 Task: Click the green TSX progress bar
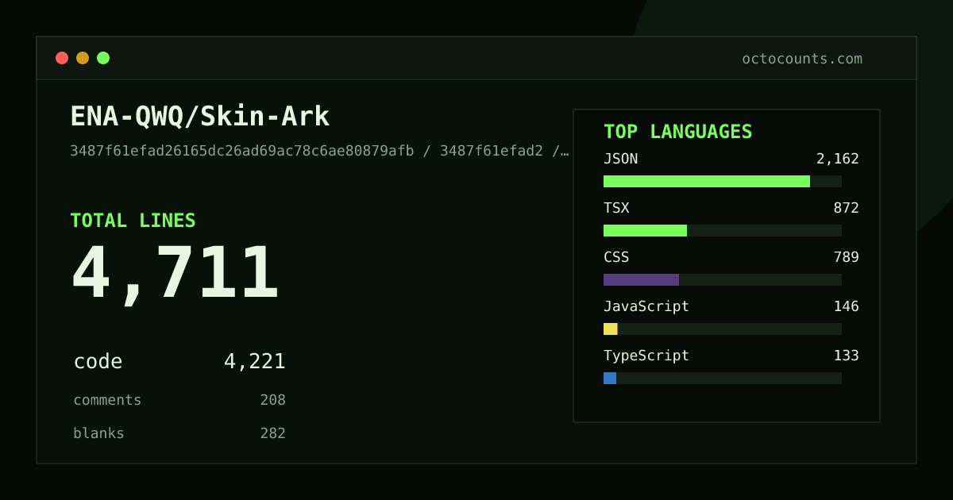pyautogui.click(x=645, y=230)
